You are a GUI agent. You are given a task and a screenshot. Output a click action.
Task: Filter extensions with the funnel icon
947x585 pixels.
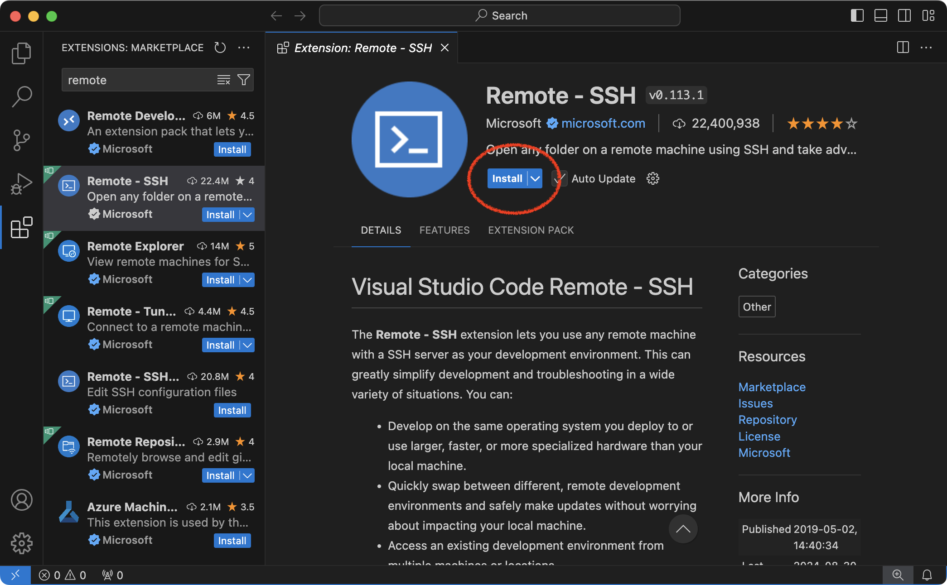244,80
